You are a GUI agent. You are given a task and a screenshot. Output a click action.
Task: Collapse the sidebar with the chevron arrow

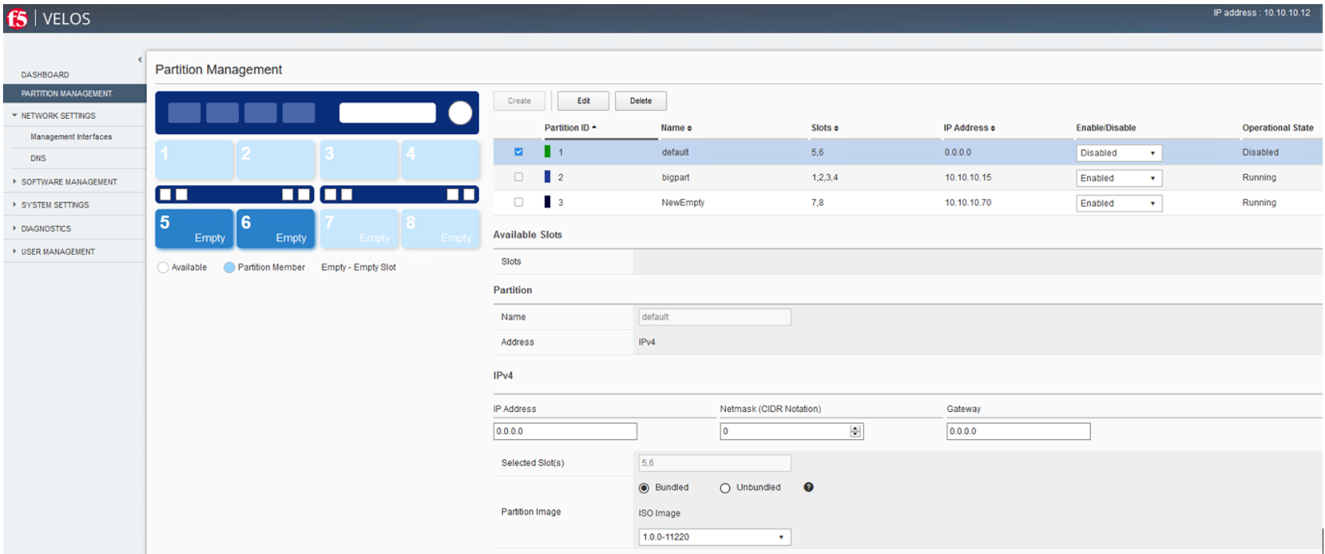[x=140, y=60]
